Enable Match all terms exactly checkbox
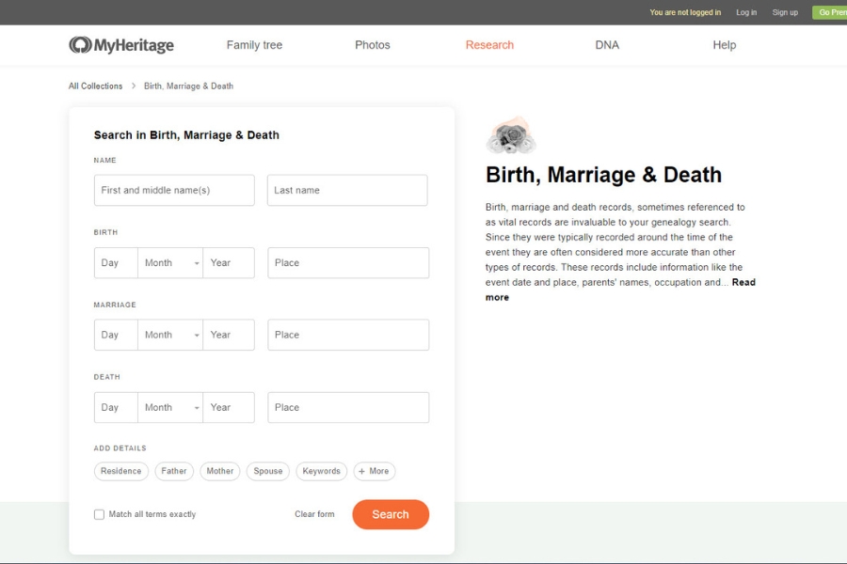This screenshot has width=847, height=564. click(x=99, y=514)
